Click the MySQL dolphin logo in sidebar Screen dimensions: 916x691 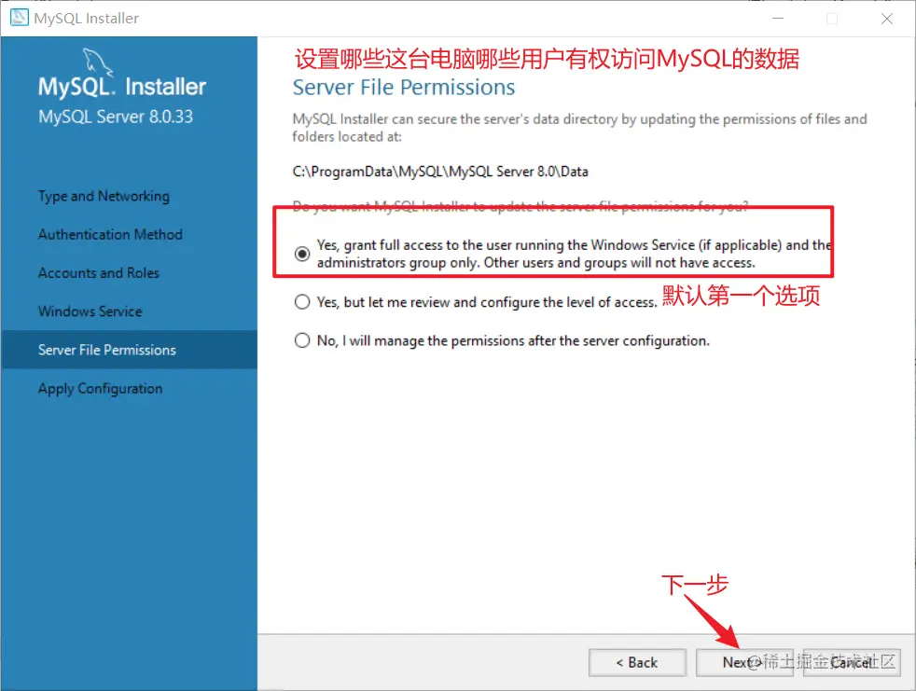97,62
